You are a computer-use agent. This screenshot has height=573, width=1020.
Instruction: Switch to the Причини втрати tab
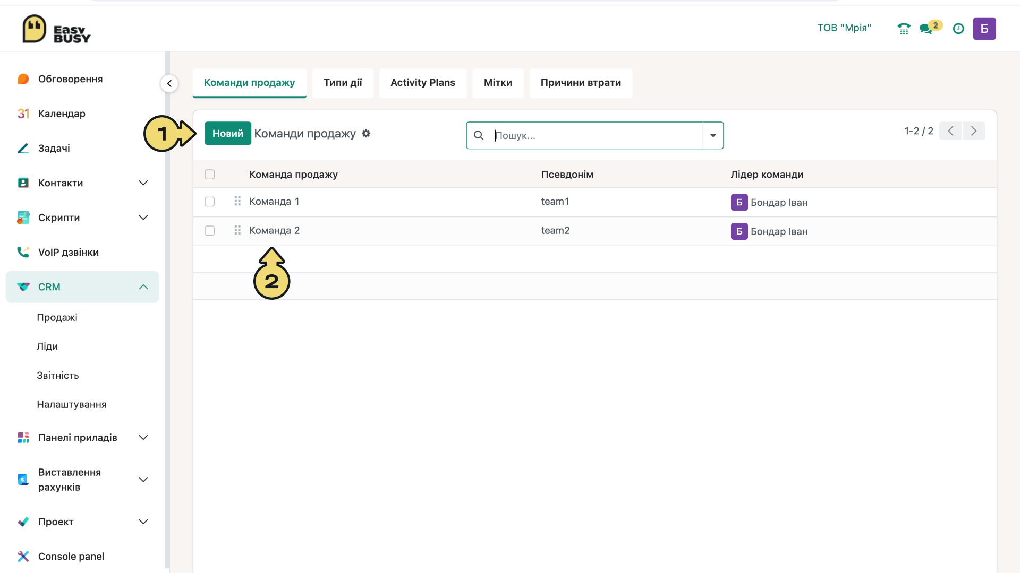click(581, 83)
